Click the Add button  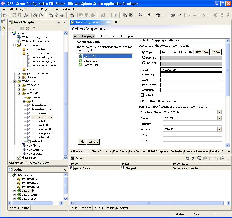(82, 142)
